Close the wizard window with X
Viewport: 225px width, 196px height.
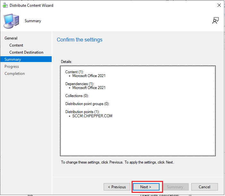pyautogui.click(x=219, y=5)
